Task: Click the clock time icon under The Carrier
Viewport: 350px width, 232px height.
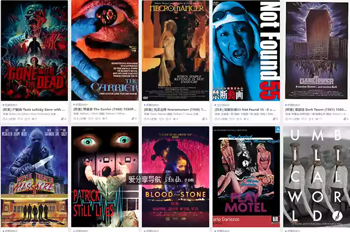Action: point(75,118)
